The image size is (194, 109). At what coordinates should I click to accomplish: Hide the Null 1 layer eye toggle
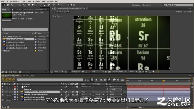(2, 87)
